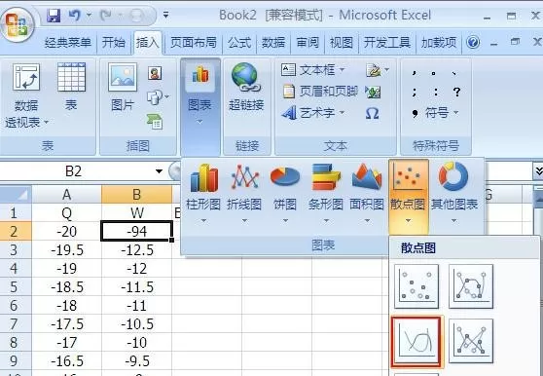Viewport: 543px width, 376px height.
Task: Expand the WordArt (艺术字) dropdown arrow
Action: coord(342,113)
